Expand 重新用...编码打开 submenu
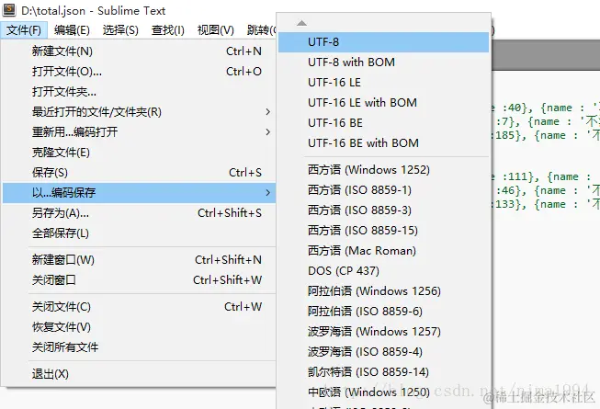The height and width of the screenshot is (409, 600). (x=139, y=132)
